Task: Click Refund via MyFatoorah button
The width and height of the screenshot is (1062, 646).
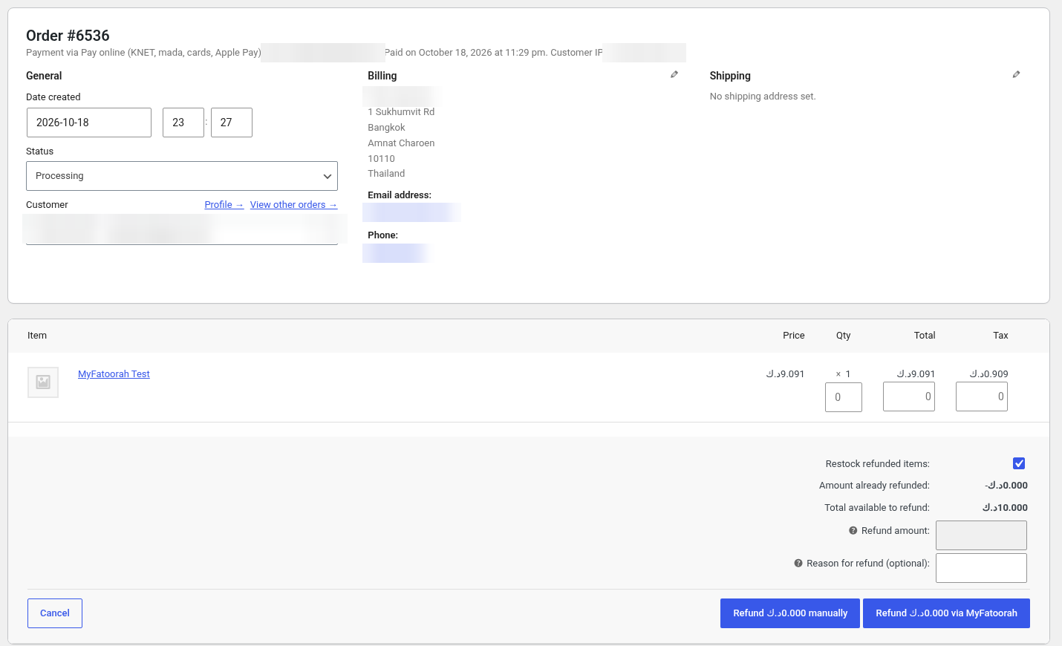Action: point(946,613)
